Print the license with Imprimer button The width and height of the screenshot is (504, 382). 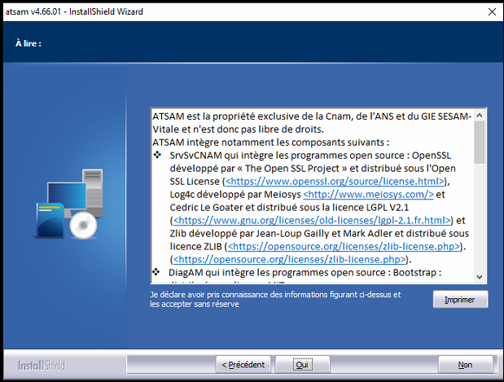tap(460, 300)
